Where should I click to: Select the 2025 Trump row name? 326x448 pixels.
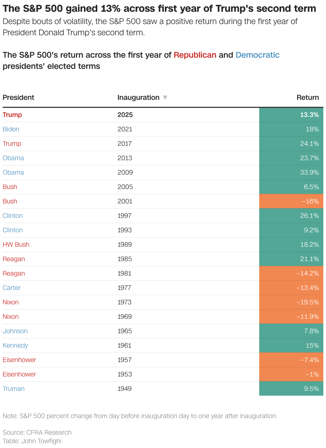[12, 115]
